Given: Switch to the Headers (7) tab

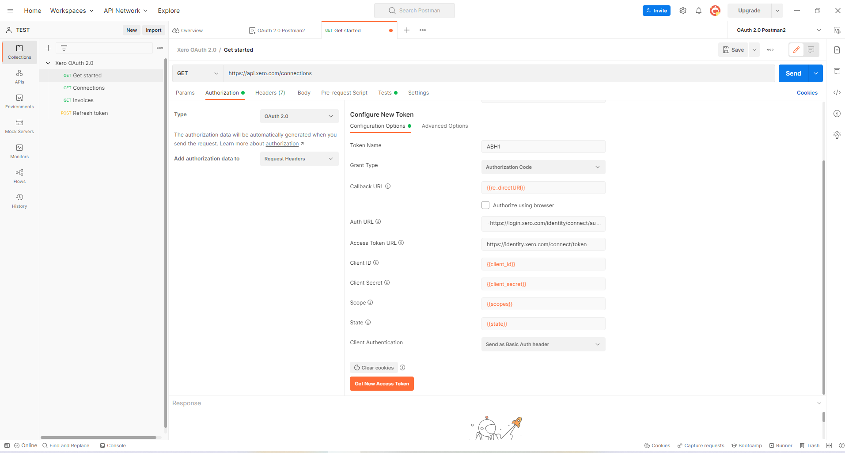Looking at the screenshot, I should pos(270,93).
